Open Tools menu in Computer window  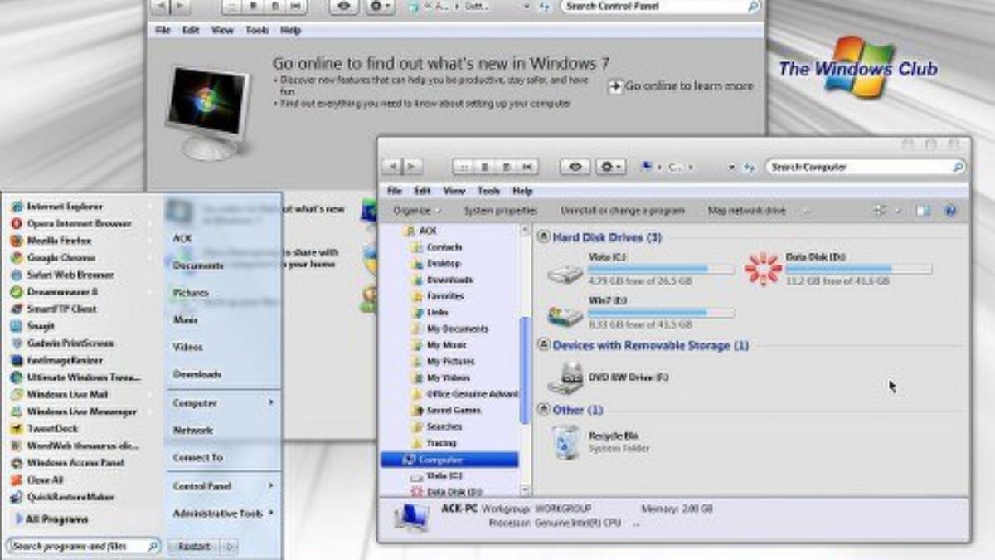pos(489,190)
